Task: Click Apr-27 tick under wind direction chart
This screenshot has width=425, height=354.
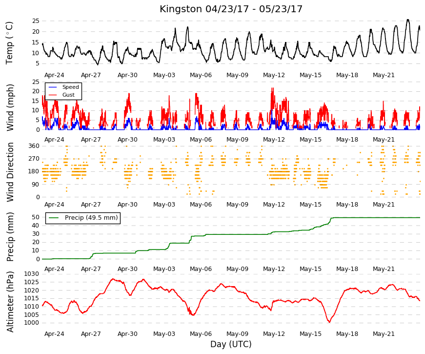Action: (91, 205)
